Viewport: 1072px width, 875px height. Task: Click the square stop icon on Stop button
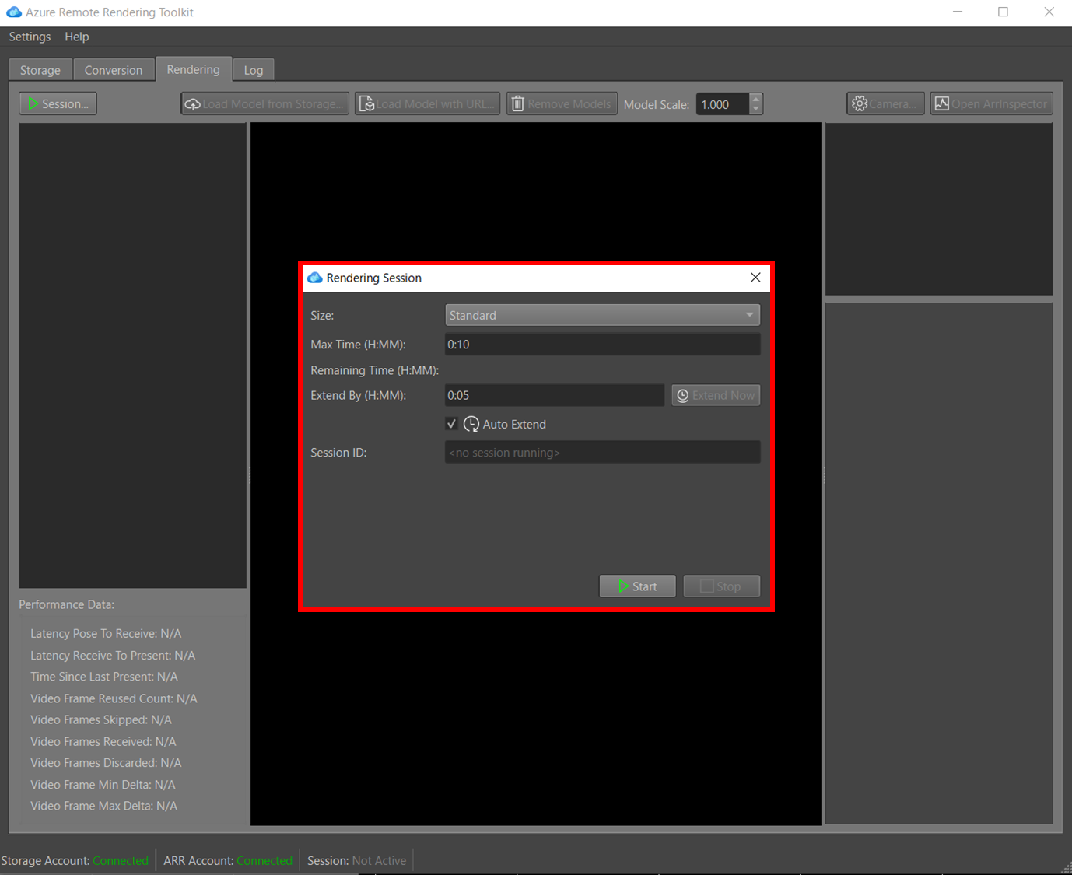tap(706, 586)
